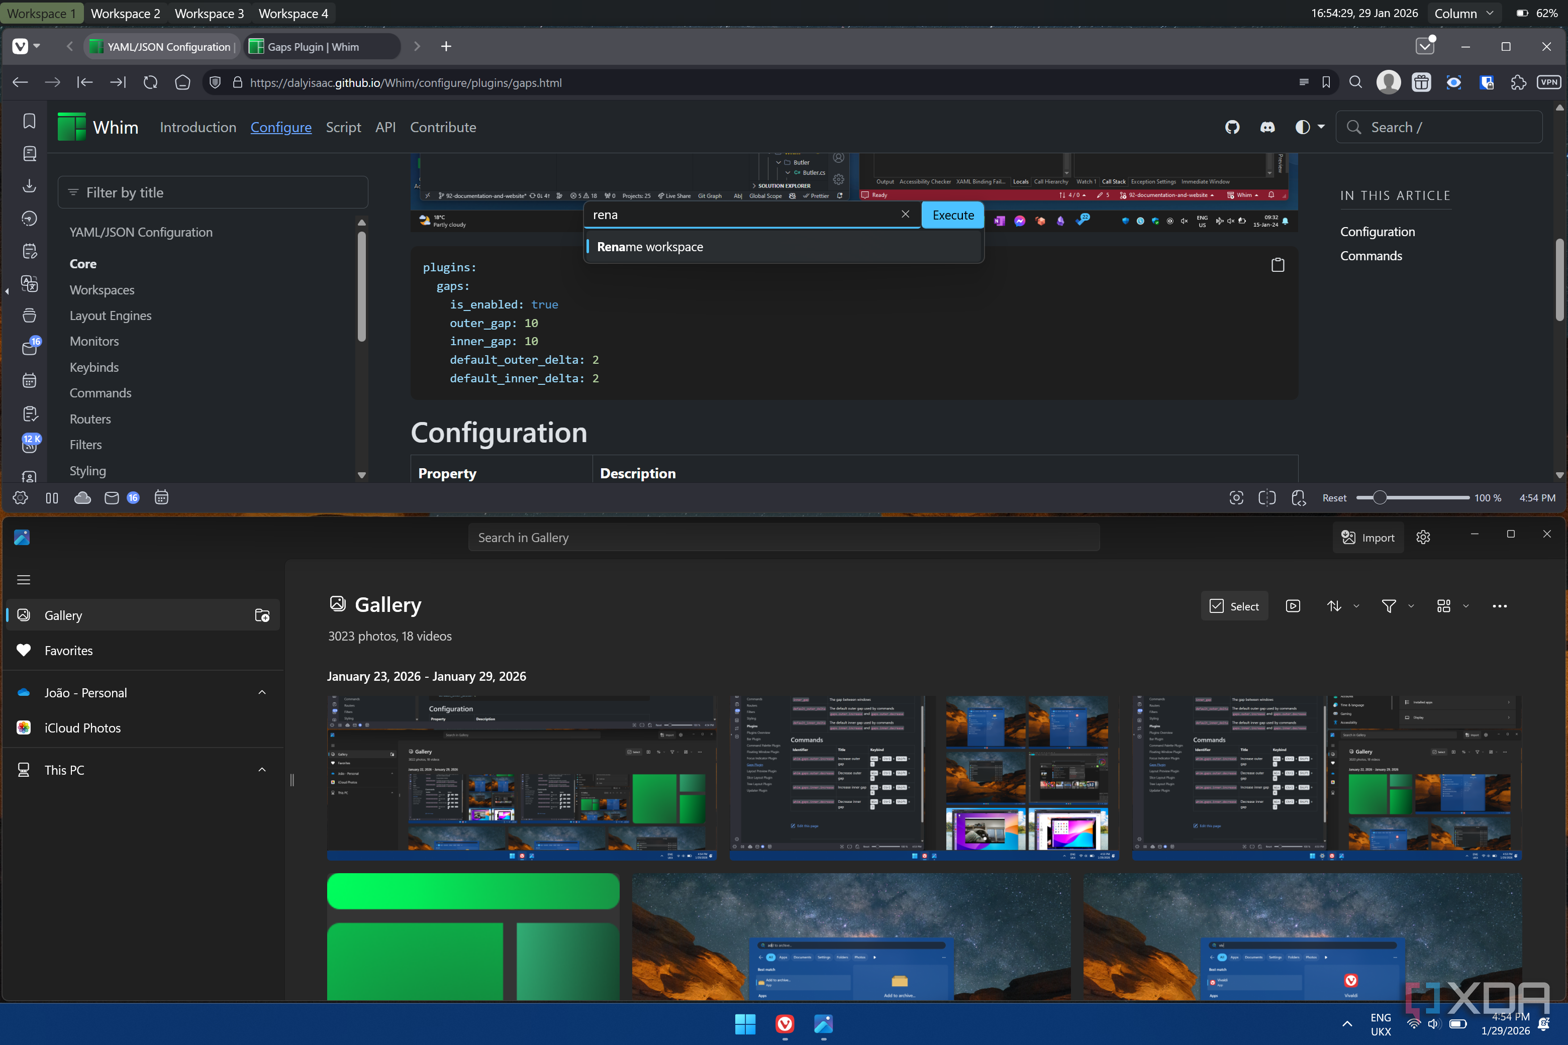Image resolution: width=1568 pixels, height=1045 pixels.
Task: Open Windows Start menu
Action: coord(745,1024)
